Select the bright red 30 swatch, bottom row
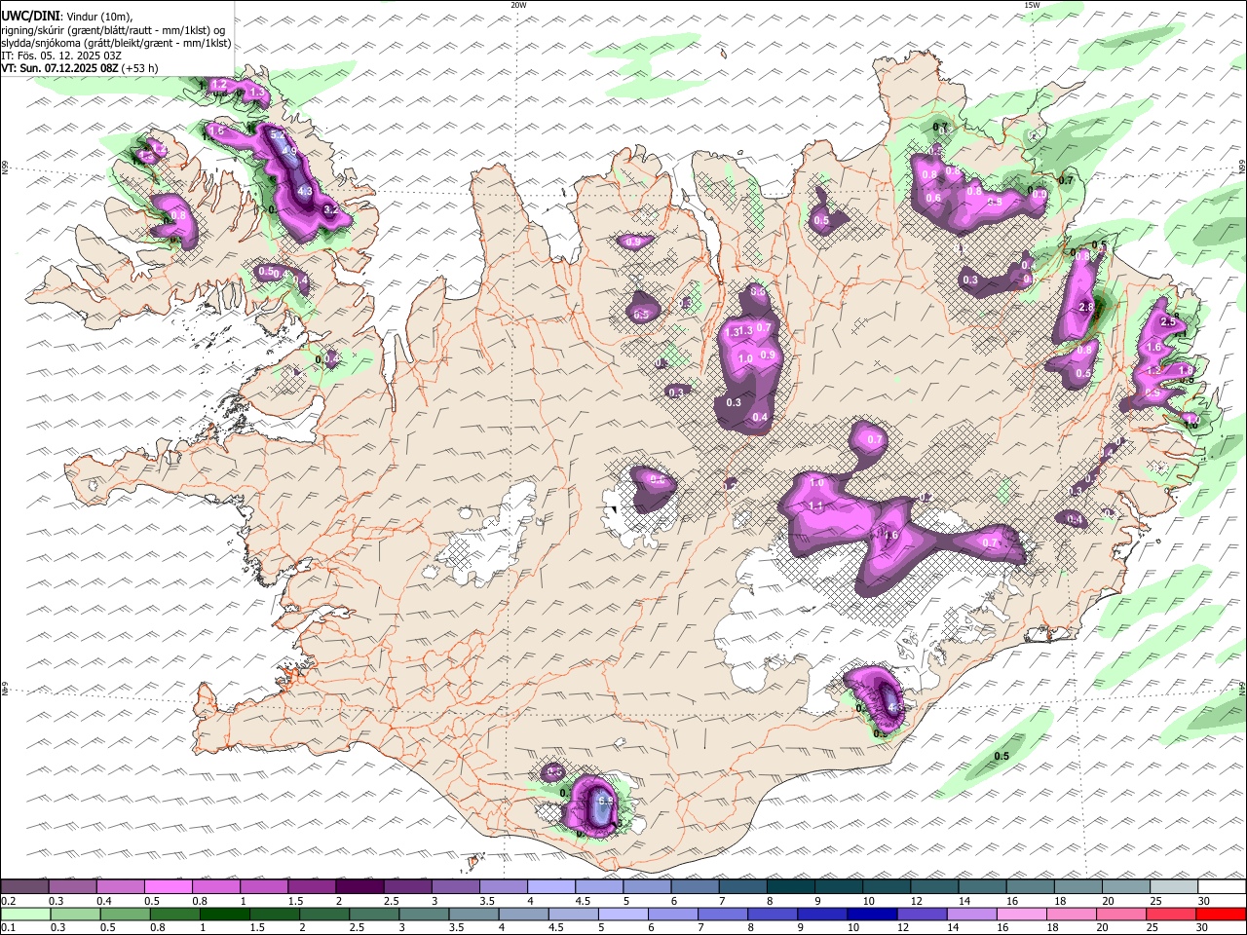The image size is (1247, 935). coord(1221,914)
